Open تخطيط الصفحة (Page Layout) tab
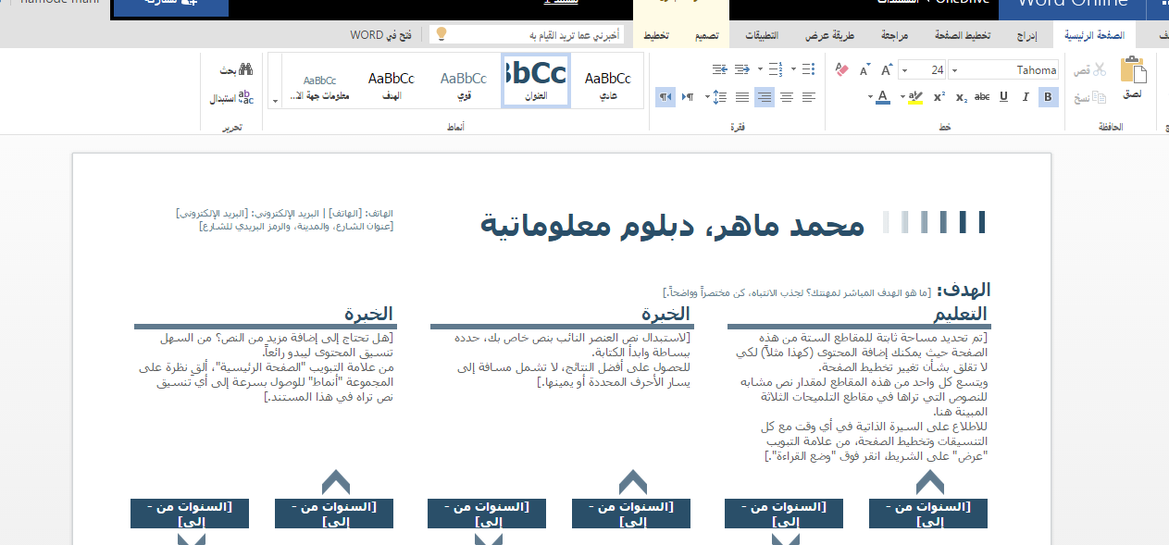The image size is (1169, 545). pos(963,35)
